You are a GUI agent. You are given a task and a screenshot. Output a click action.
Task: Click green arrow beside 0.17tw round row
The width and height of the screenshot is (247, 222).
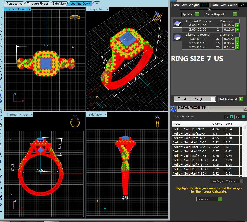click(237, 47)
